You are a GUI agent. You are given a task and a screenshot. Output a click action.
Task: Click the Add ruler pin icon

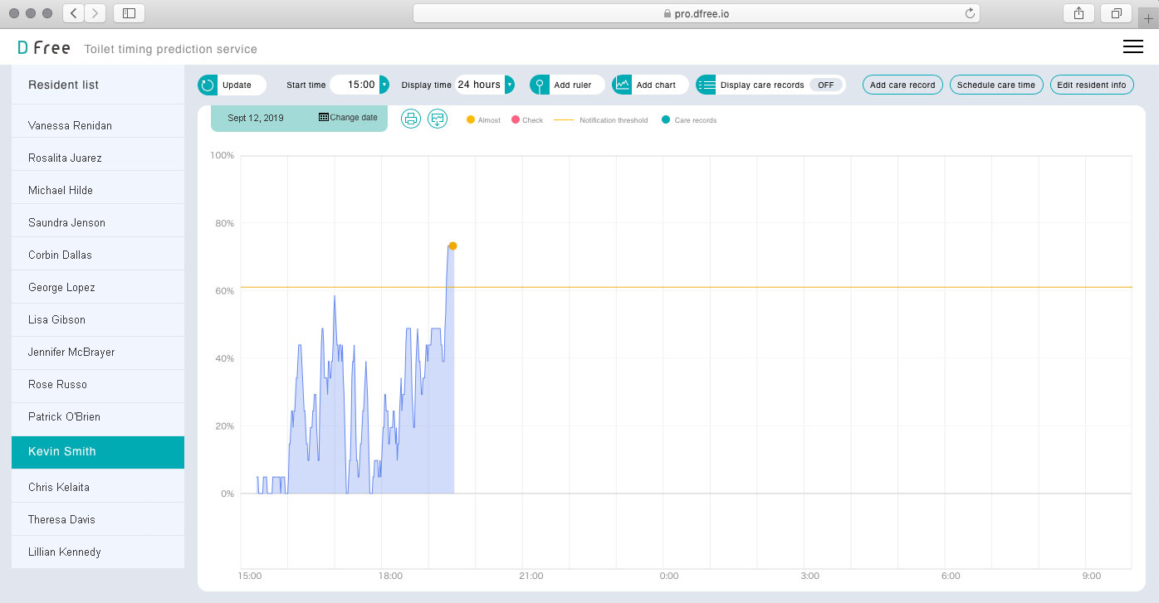[540, 85]
